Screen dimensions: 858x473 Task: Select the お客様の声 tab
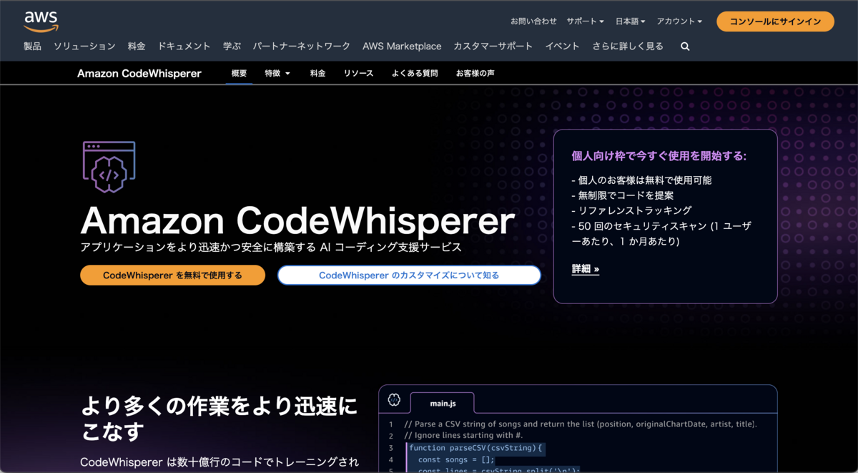[475, 73]
